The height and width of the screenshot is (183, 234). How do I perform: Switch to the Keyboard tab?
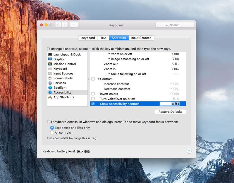pyautogui.click(x=88, y=38)
